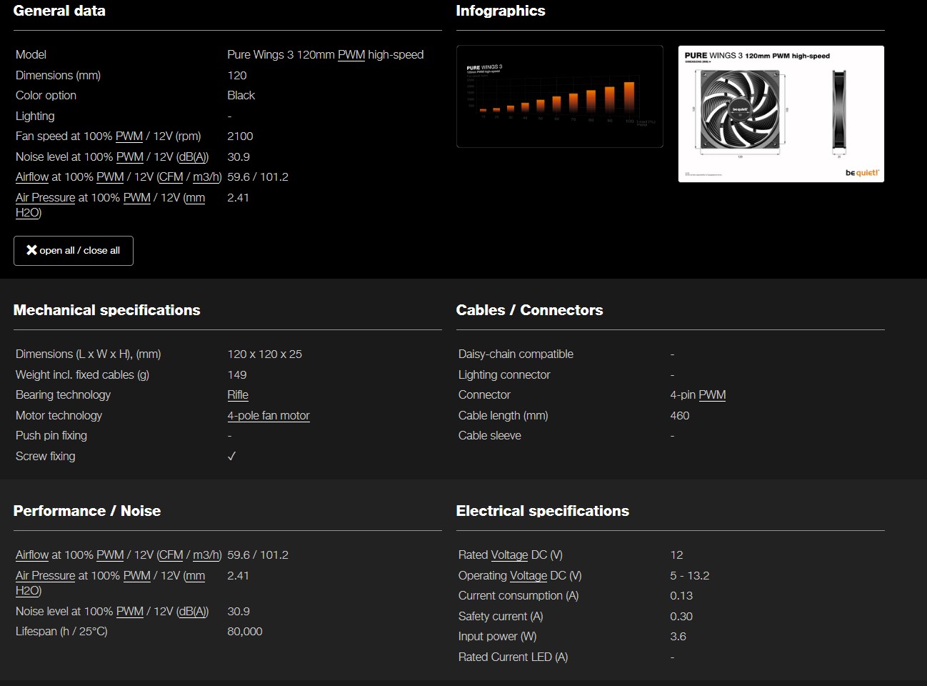Click the Screw fixing checkmark
927x686 pixels.
click(231, 457)
